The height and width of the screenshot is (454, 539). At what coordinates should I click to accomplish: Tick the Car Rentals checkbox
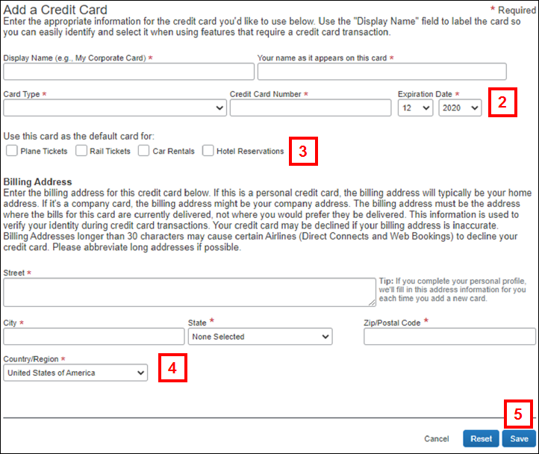[x=145, y=151]
